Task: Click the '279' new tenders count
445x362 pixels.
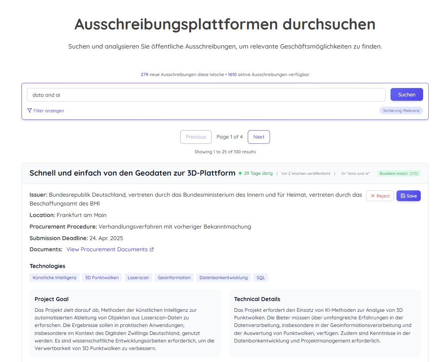Action: pyautogui.click(x=144, y=74)
